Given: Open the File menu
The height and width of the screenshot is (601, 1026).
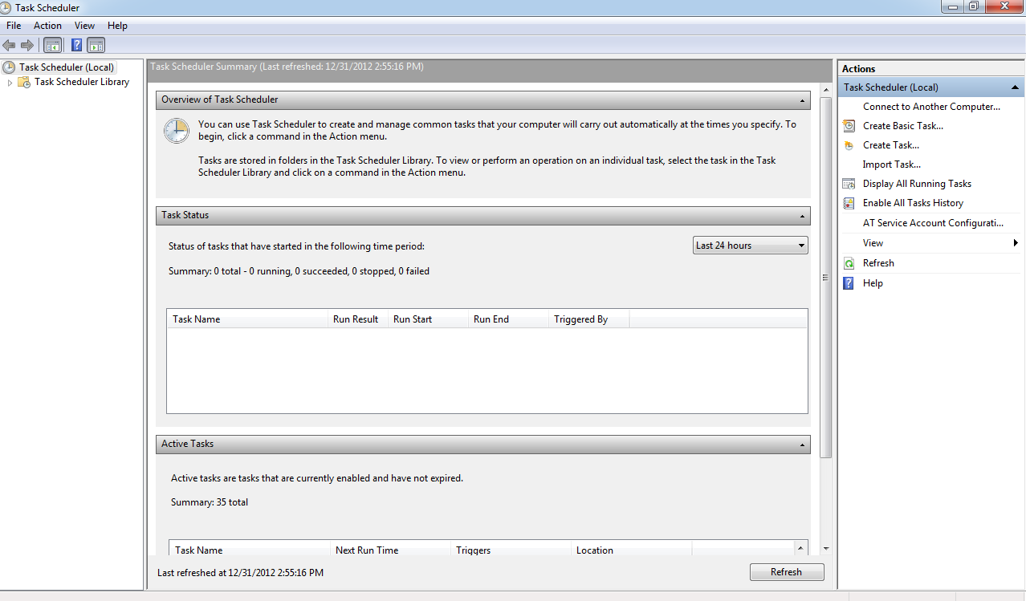Looking at the screenshot, I should (x=14, y=26).
